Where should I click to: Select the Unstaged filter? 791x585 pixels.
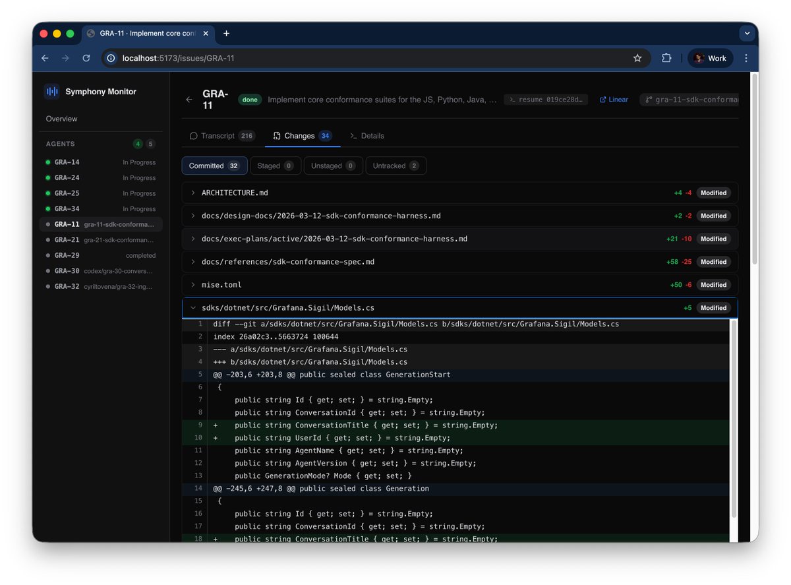tap(333, 166)
